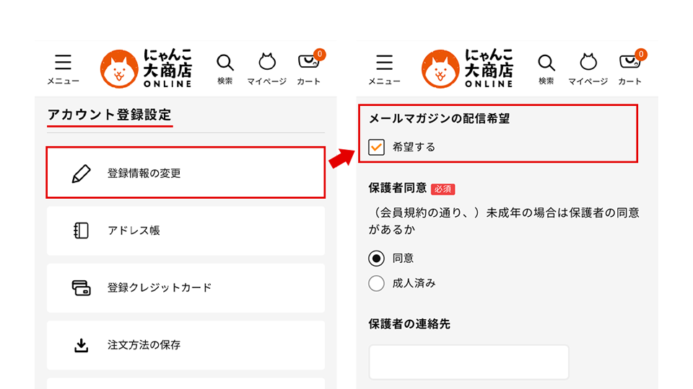Screen dimensions: 693x389
Task: Click the credit card icon beside 登録クレジットカード
Action: 82,287
